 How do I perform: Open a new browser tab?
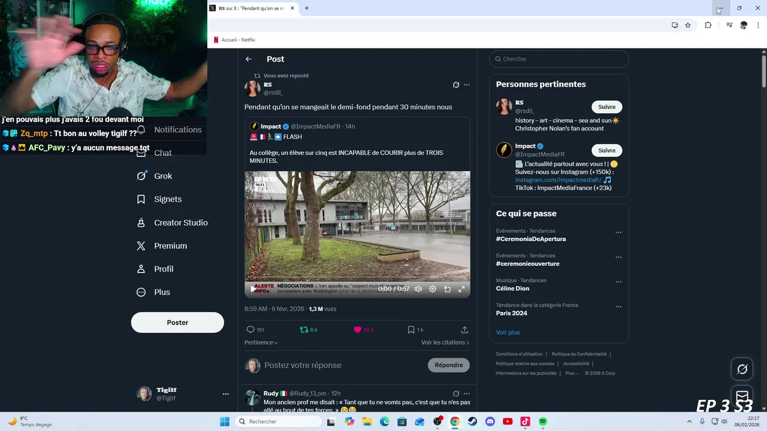307,8
